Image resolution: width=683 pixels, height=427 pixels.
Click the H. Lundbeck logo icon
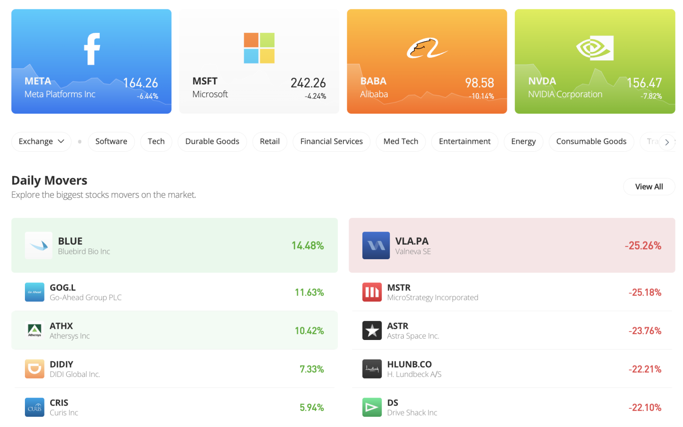pyautogui.click(x=372, y=369)
